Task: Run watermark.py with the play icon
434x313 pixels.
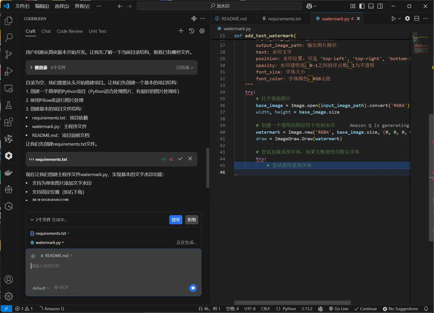Action: tap(393, 18)
